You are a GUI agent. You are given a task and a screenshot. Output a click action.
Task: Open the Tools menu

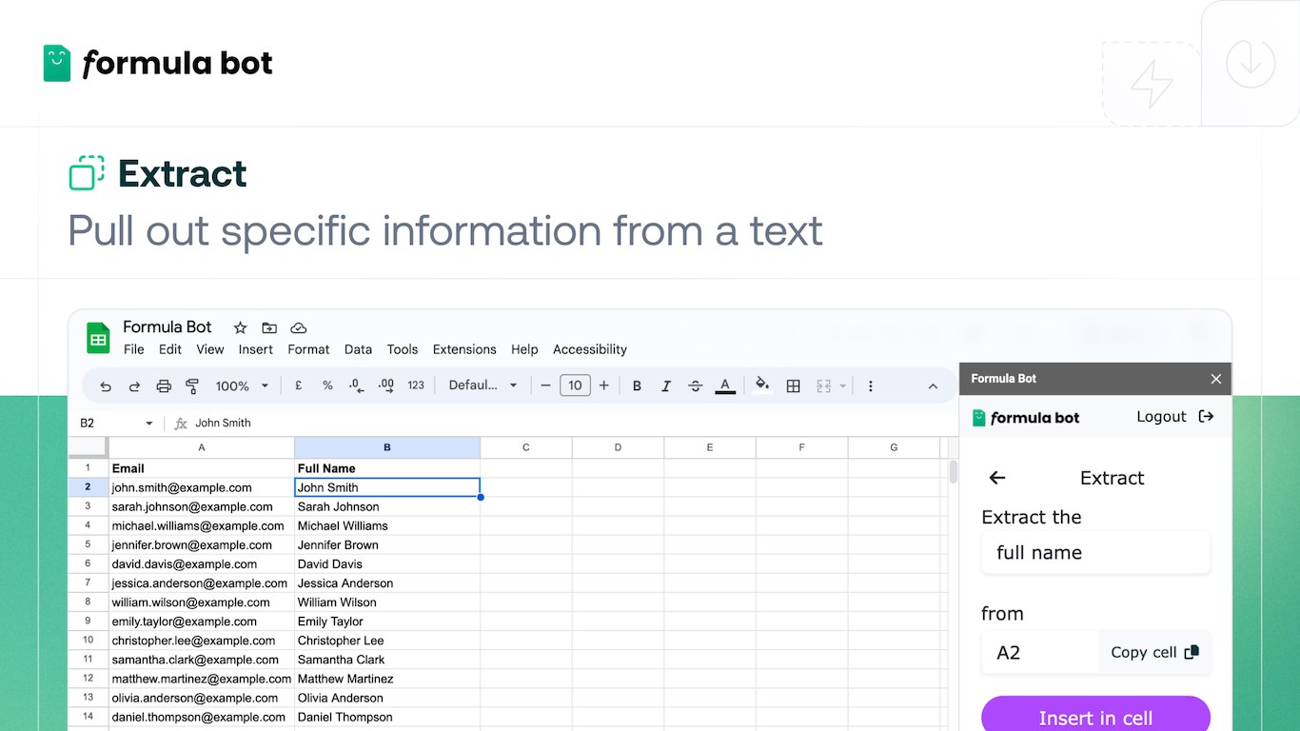[x=403, y=349]
